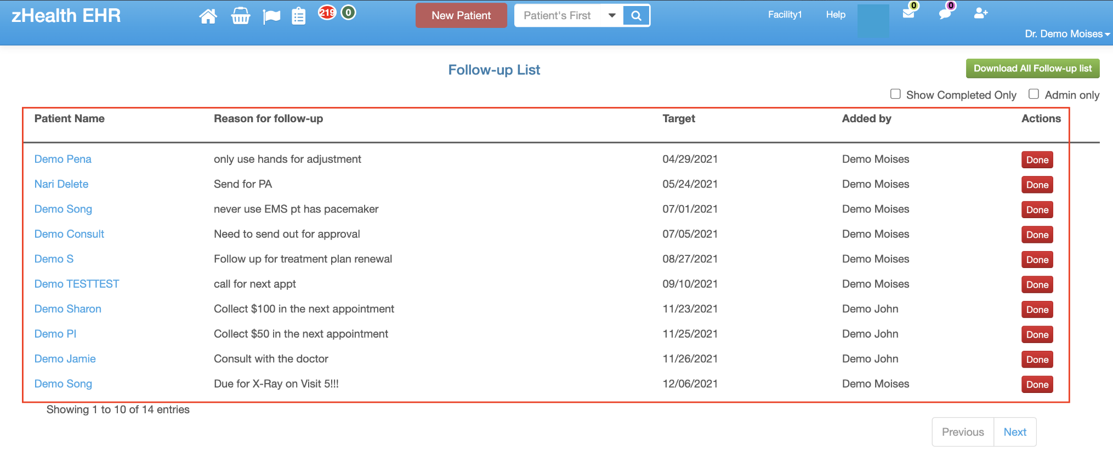Open the clipboard list icon
Image resolution: width=1113 pixels, height=456 pixels.
(299, 16)
